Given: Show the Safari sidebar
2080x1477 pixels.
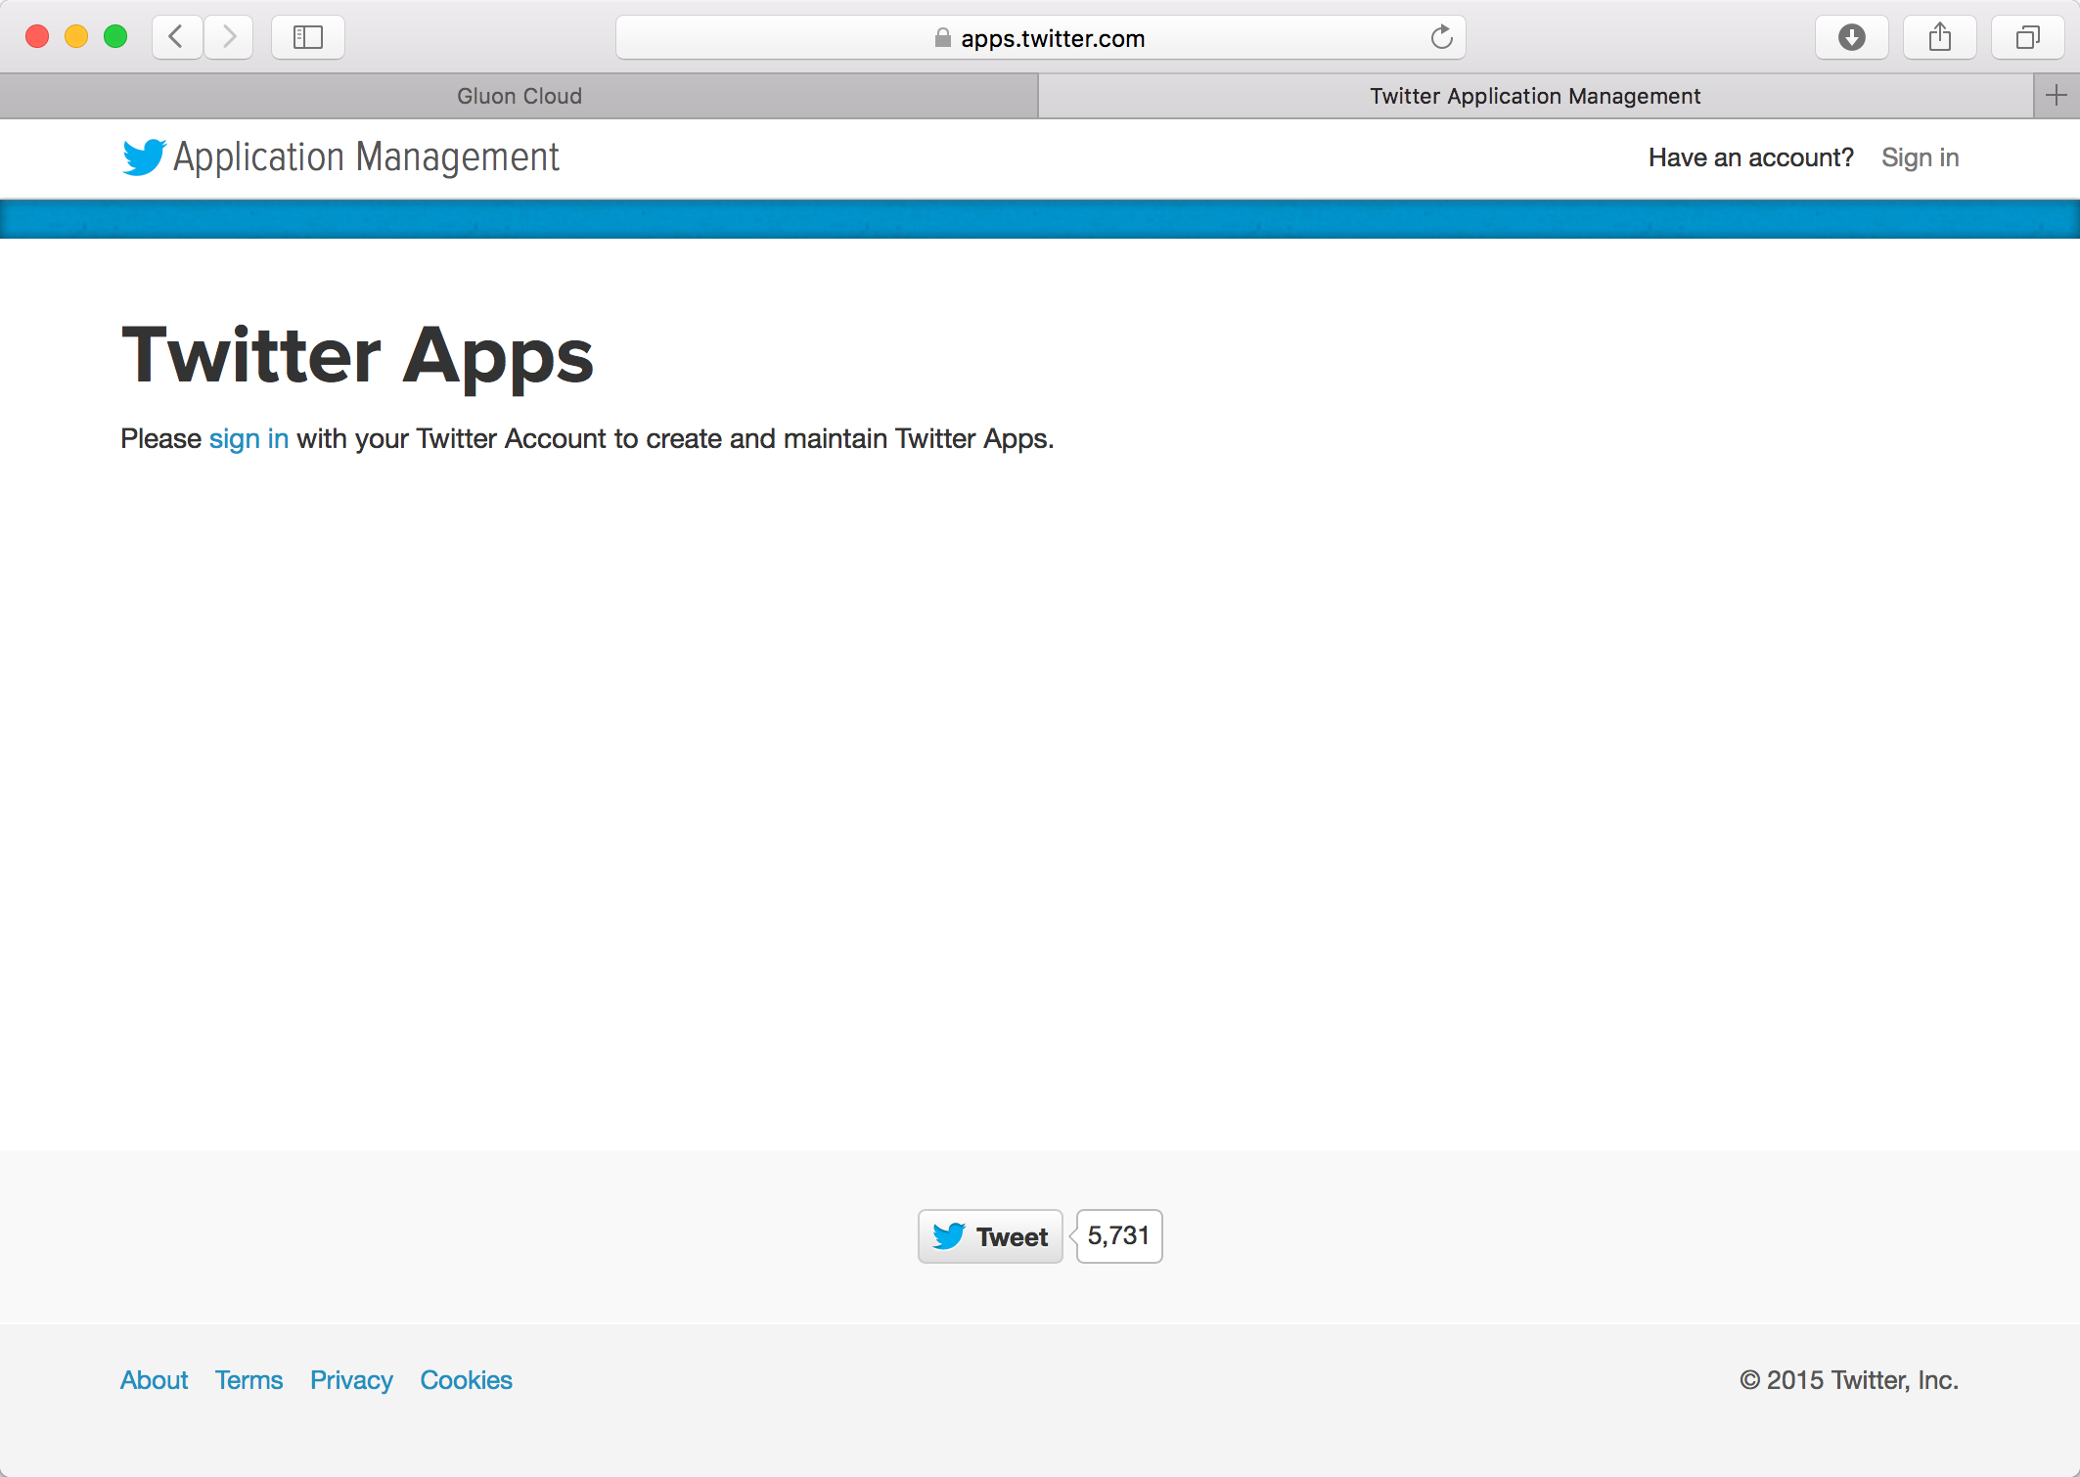Looking at the screenshot, I should click(x=308, y=37).
